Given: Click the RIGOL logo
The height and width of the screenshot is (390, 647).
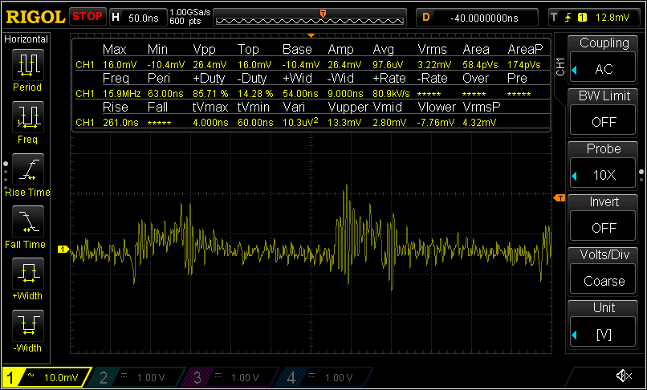Looking at the screenshot, I should click(x=34, y=16).
